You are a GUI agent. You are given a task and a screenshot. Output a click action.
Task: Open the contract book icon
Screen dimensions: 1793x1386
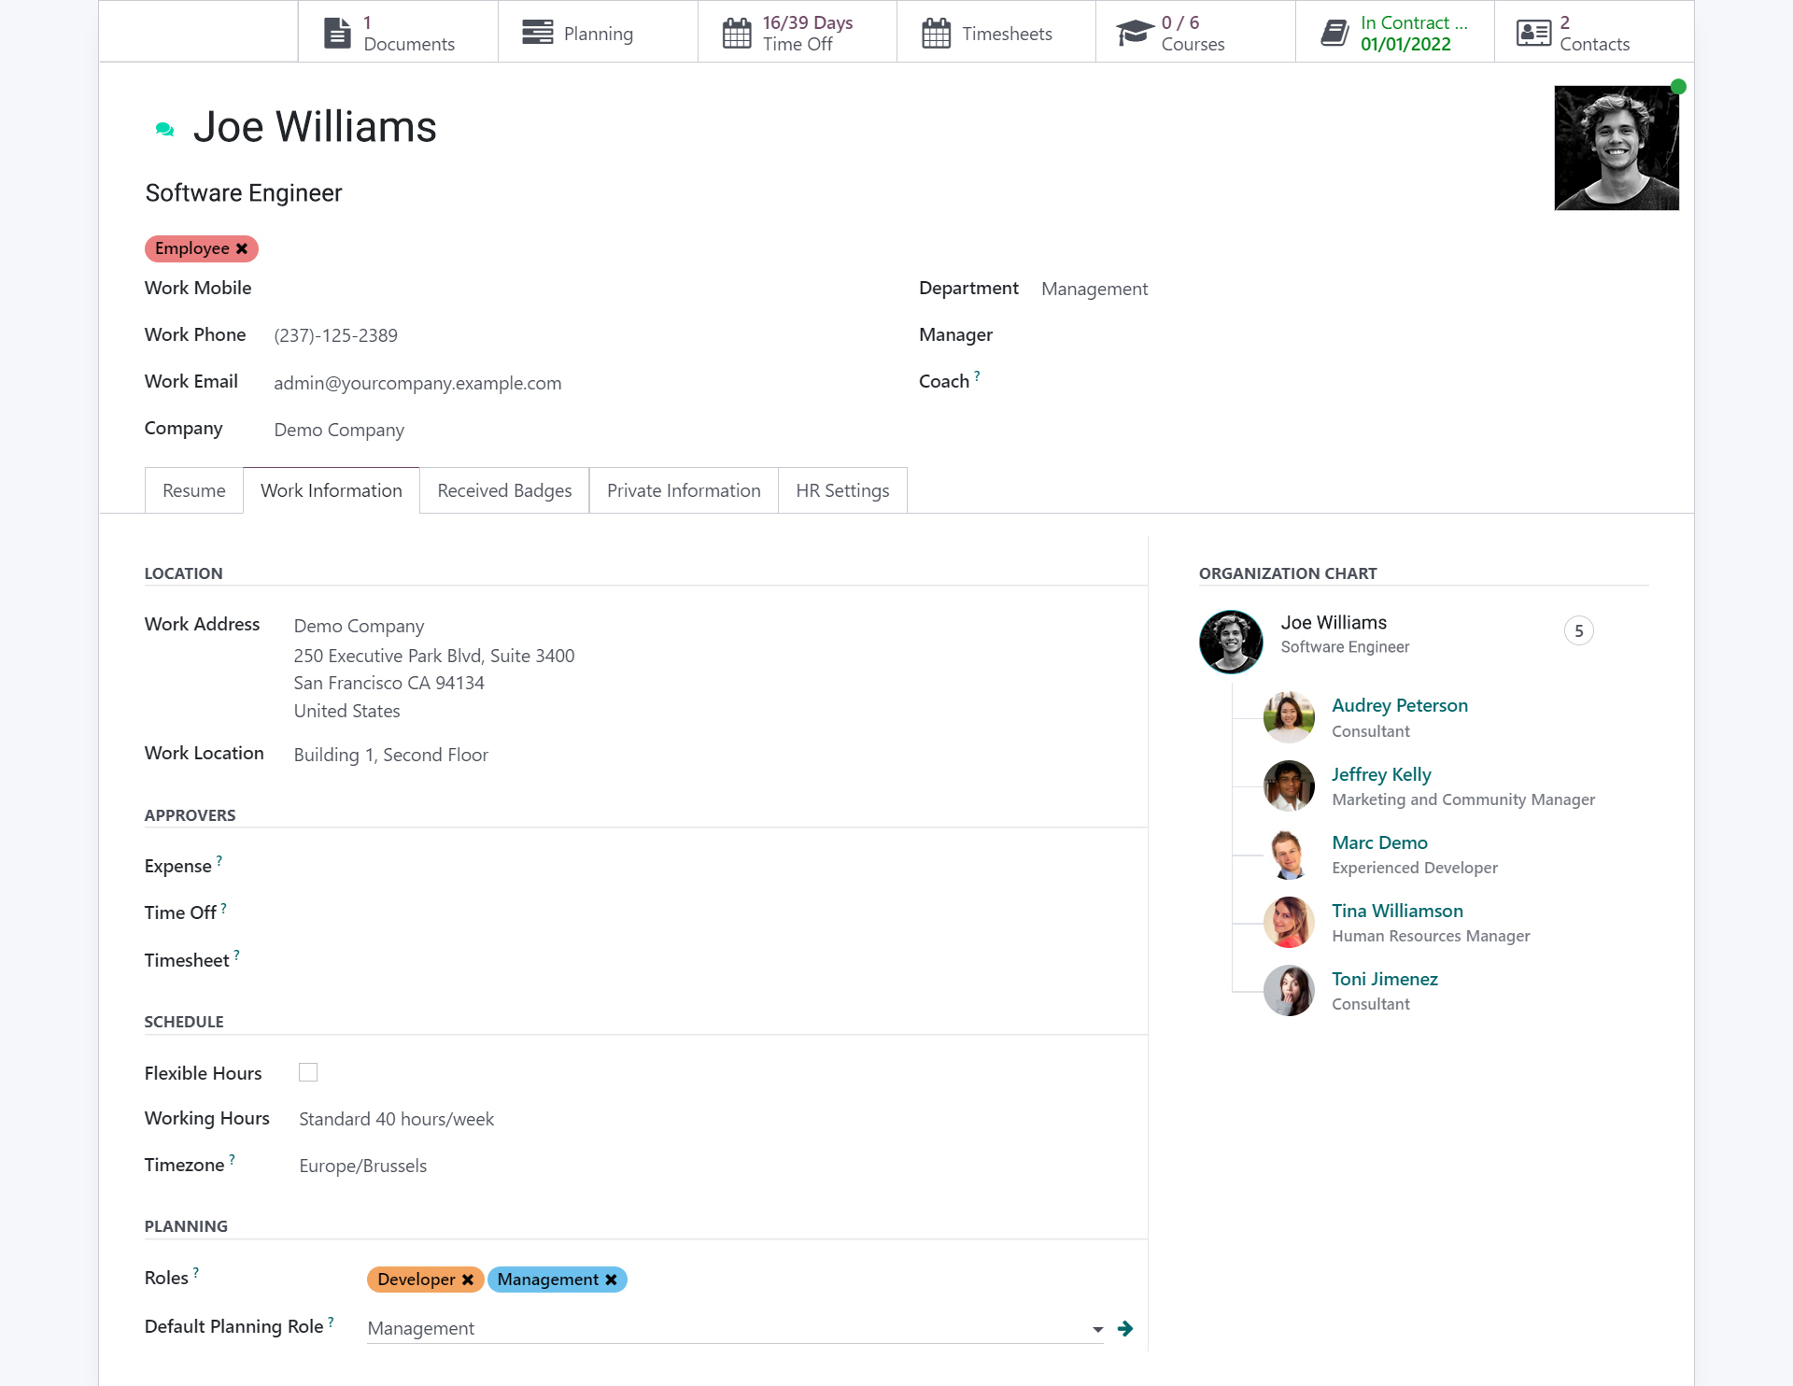tap(1334, 31)
